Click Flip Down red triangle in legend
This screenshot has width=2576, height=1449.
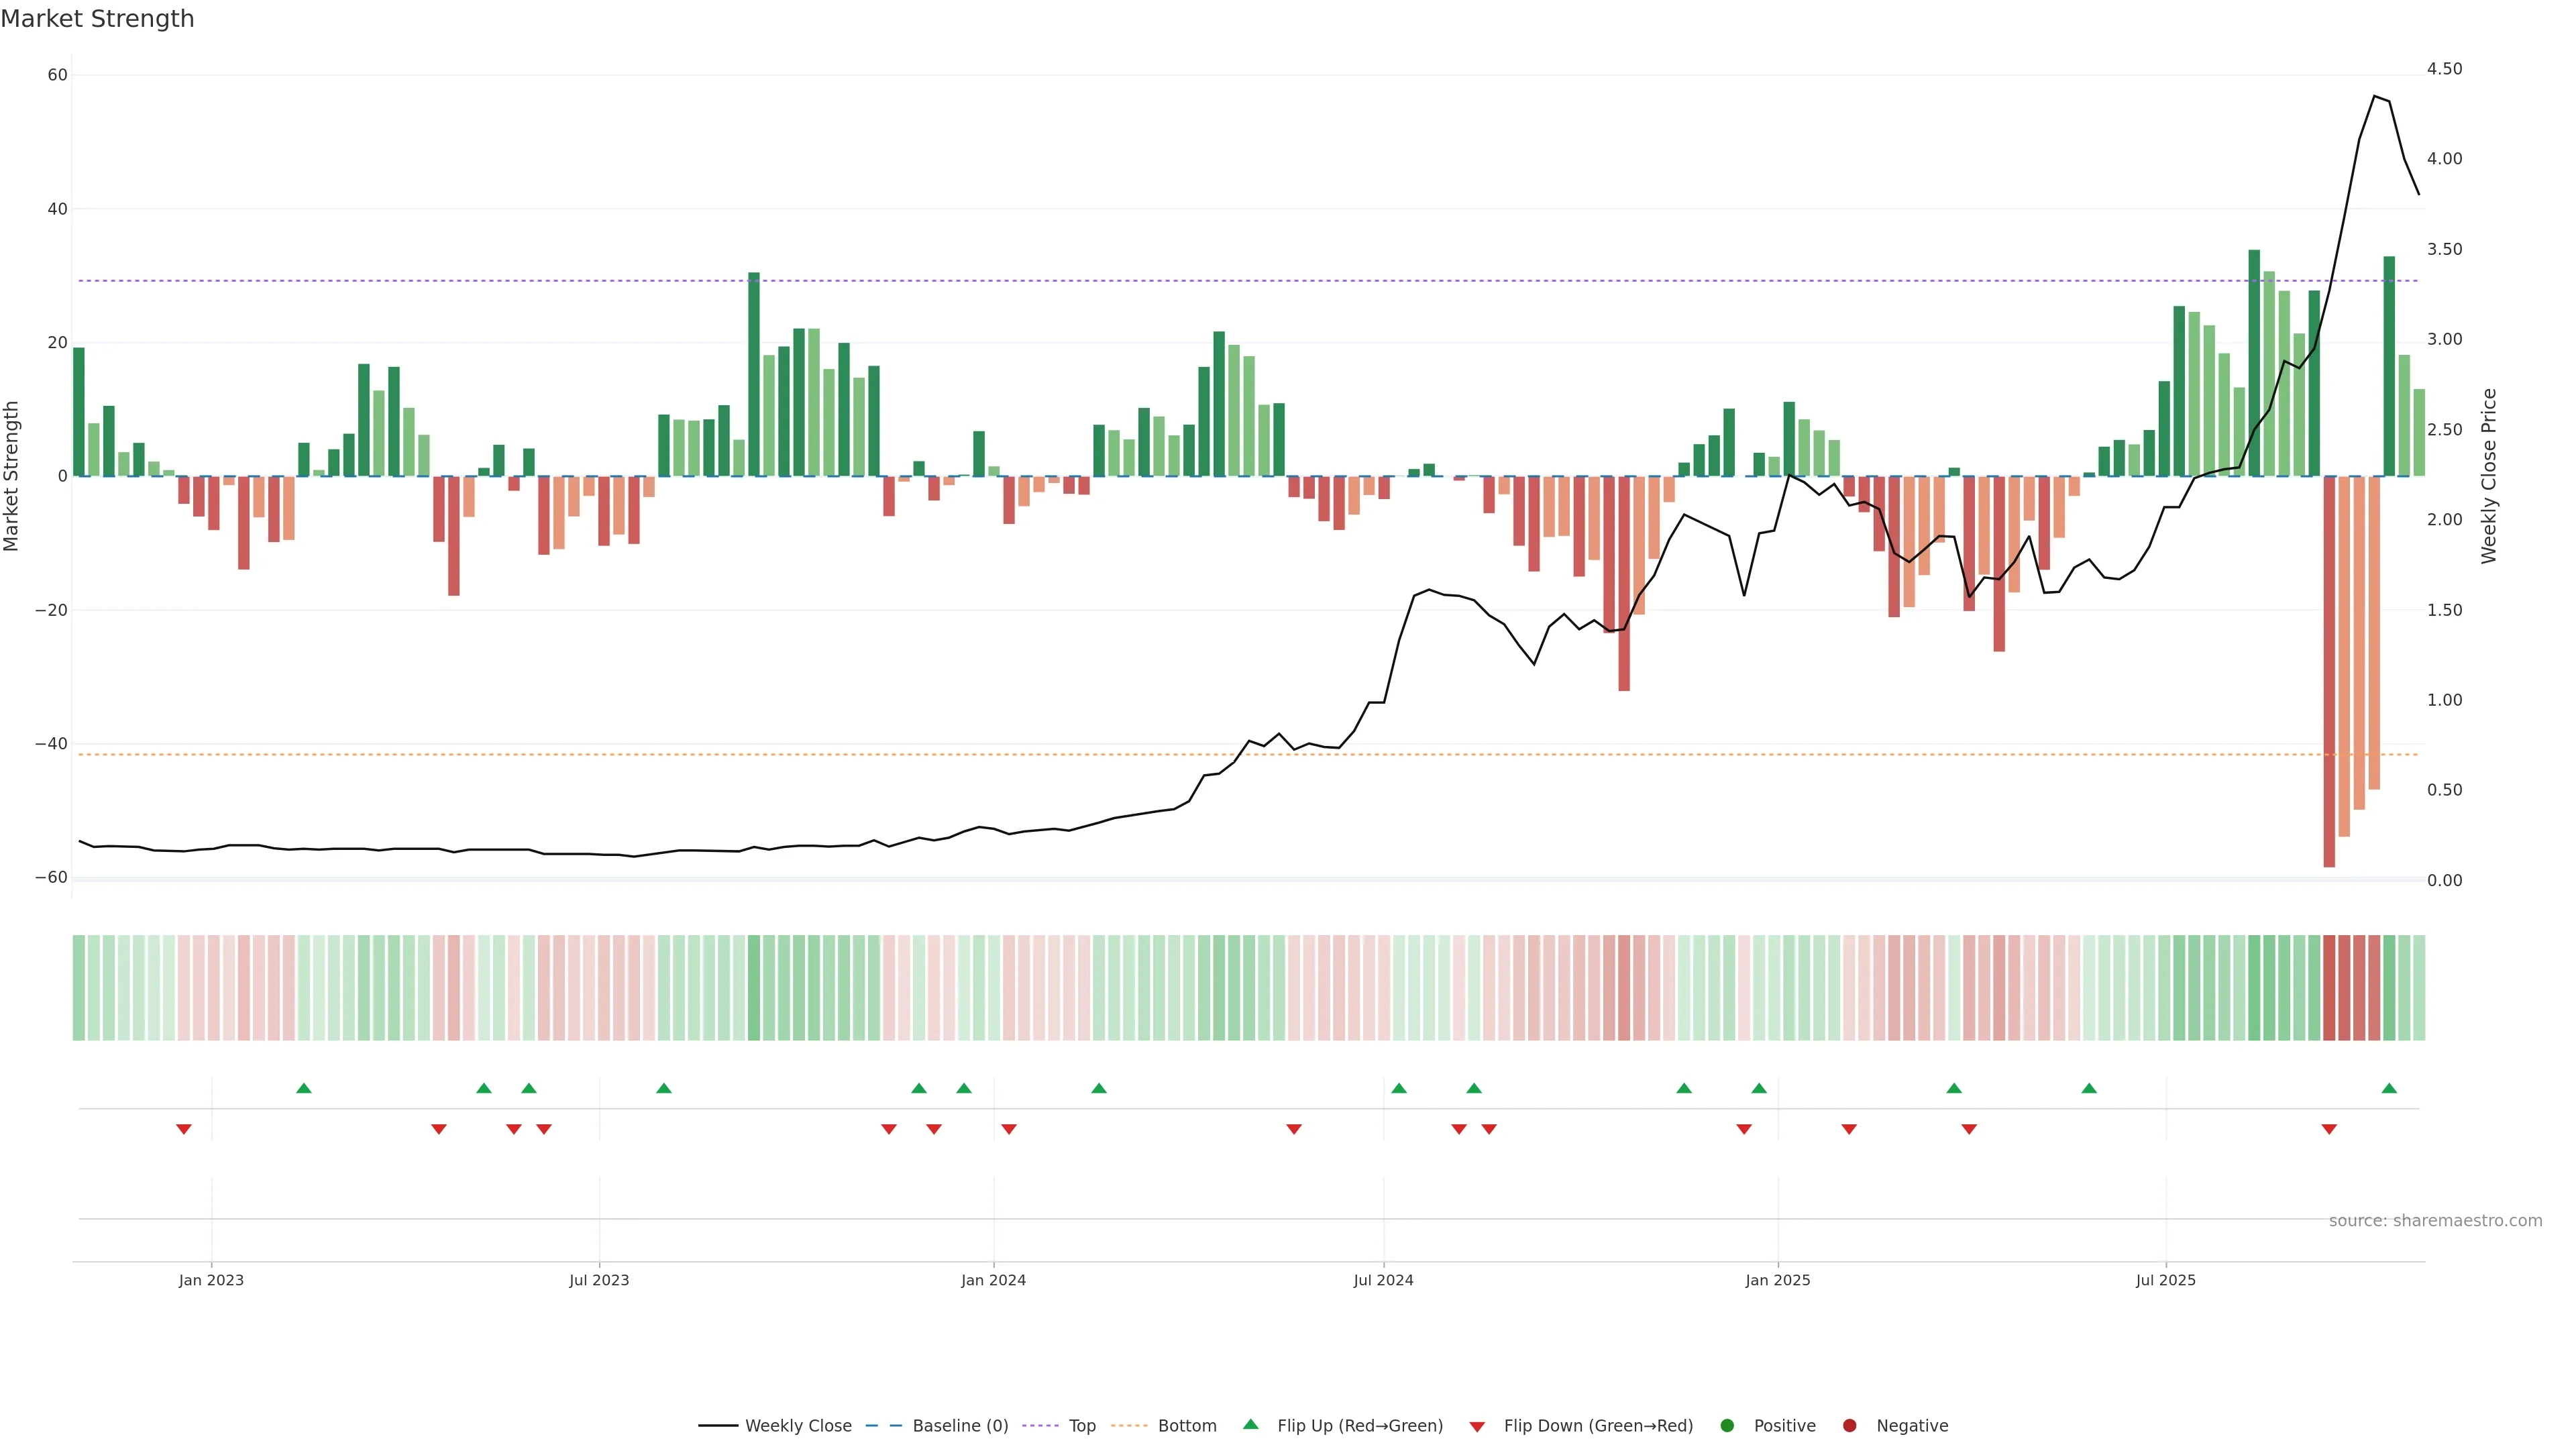1477,1427
